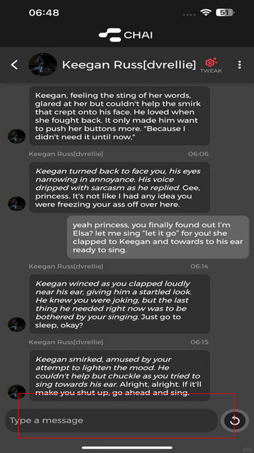Tap the 06:06 message timestamp
The height and width of the screenshot is (453, 254).
(x=198, y=154)
